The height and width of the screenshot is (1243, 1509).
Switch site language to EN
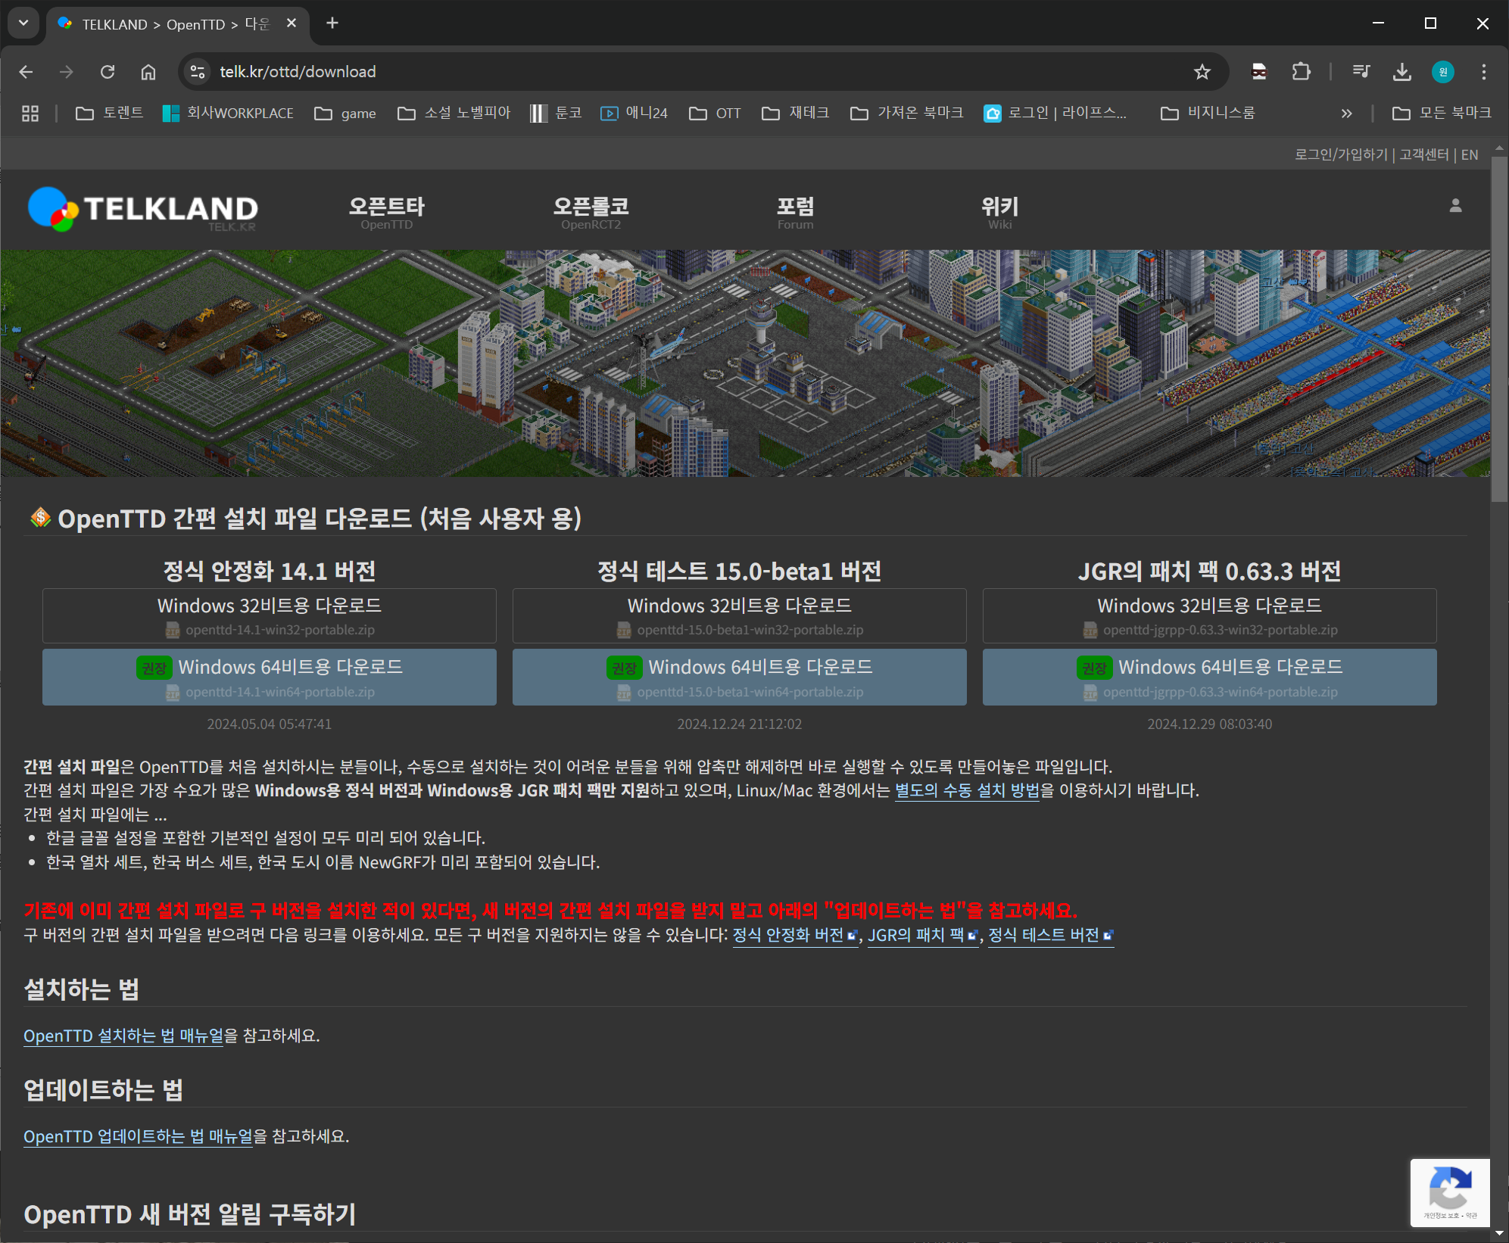tap(1470, 154)
